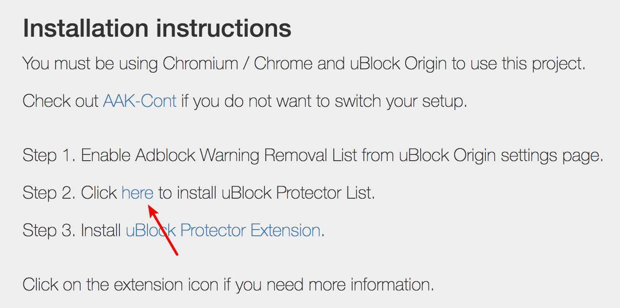
Task: Select the Installation instructions heading
Action: point(157,28)
